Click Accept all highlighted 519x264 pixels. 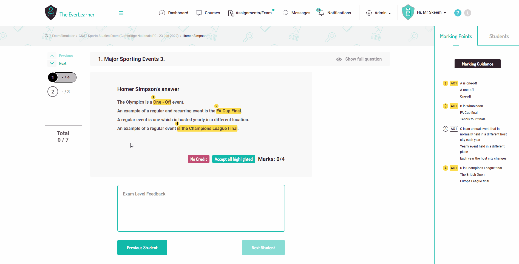pos(234,159)
